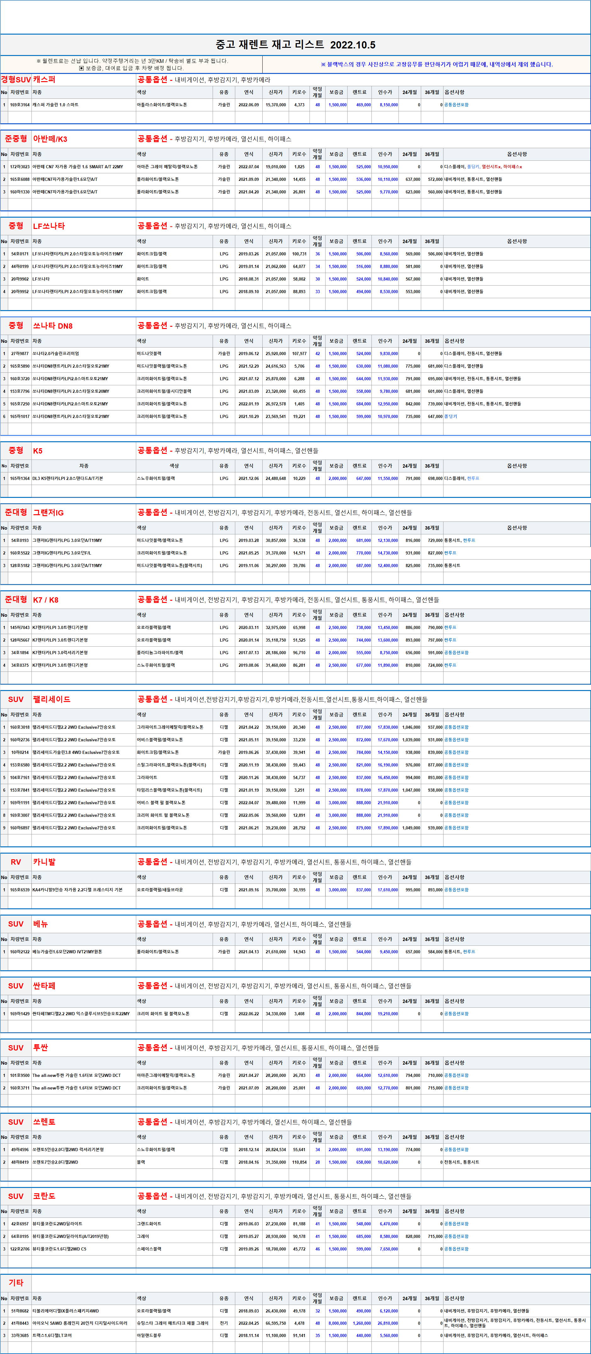Open 공통옵션포함 link in 160호3711 row
This screenshot has width=591, height=1354.
[456, 1089]
